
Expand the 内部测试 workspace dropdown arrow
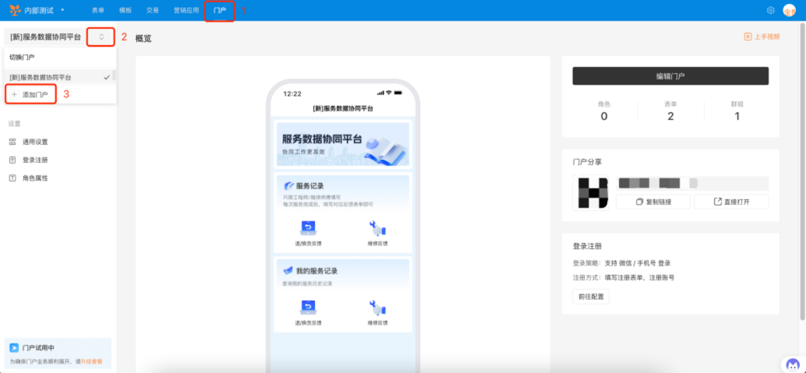(62, 10)
